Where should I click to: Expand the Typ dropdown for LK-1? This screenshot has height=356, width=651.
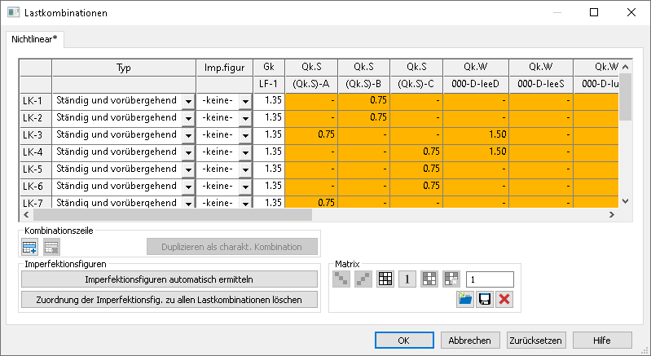[x=187, y=101]
